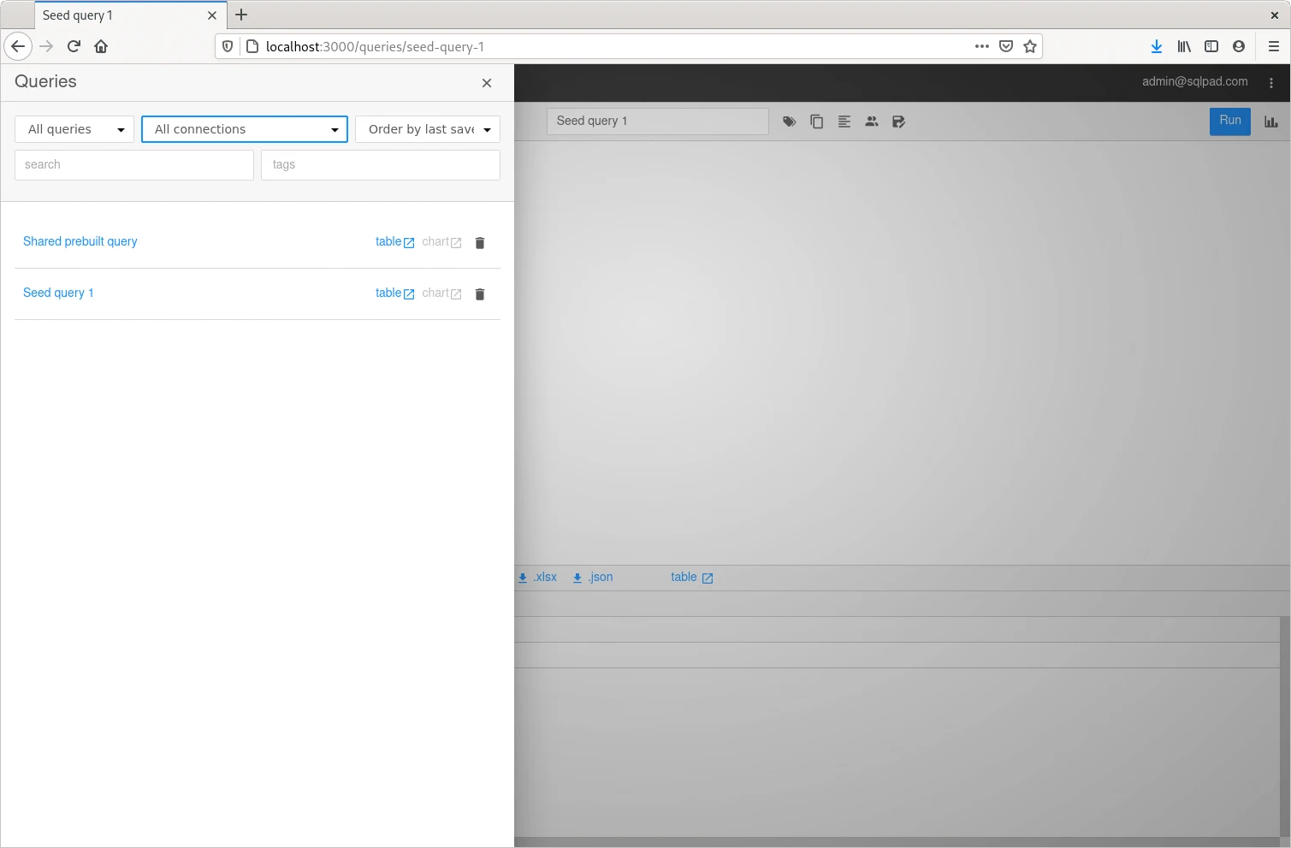Click the tags filter field
Image resolution: width=1291 pixels, height=848 pixels.
(x=381, y=165)
